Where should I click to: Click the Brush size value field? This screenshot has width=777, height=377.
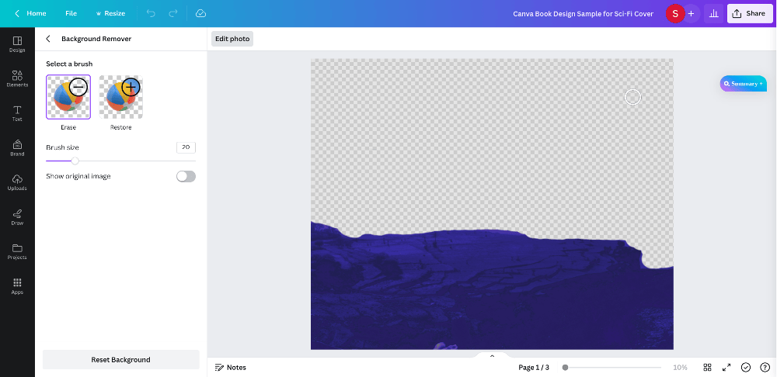click(x=186, y=147)
